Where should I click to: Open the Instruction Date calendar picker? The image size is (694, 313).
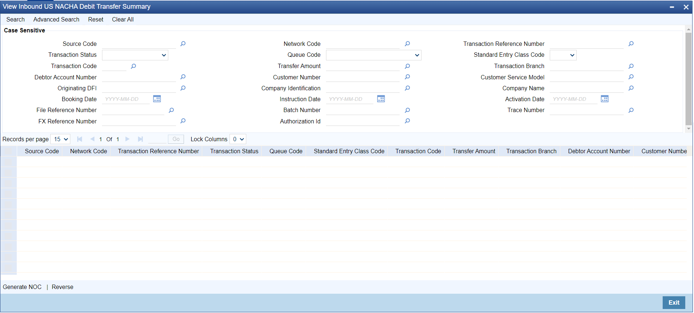tap(381, 99)
